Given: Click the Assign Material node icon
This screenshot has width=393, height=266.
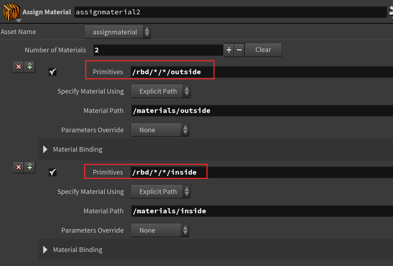Looking at the screenshot, I should 11,12.
